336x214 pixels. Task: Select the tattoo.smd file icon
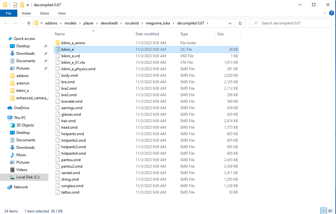click(x=57, y=192)
